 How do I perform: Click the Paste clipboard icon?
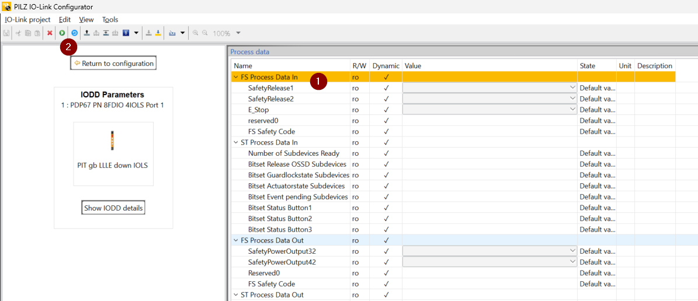(x=37, y=33)
